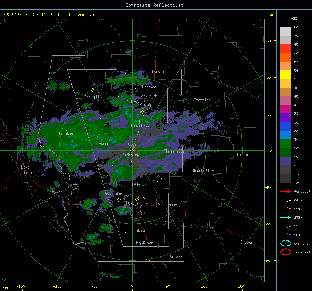Click the Composite_Reflectivity title
This screenshot has height=291, width=312.
[x=156, y=5]
